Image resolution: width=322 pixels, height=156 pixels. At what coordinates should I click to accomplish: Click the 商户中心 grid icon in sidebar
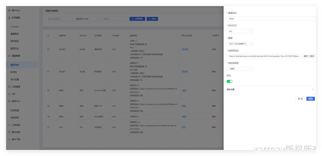(9, 11)
